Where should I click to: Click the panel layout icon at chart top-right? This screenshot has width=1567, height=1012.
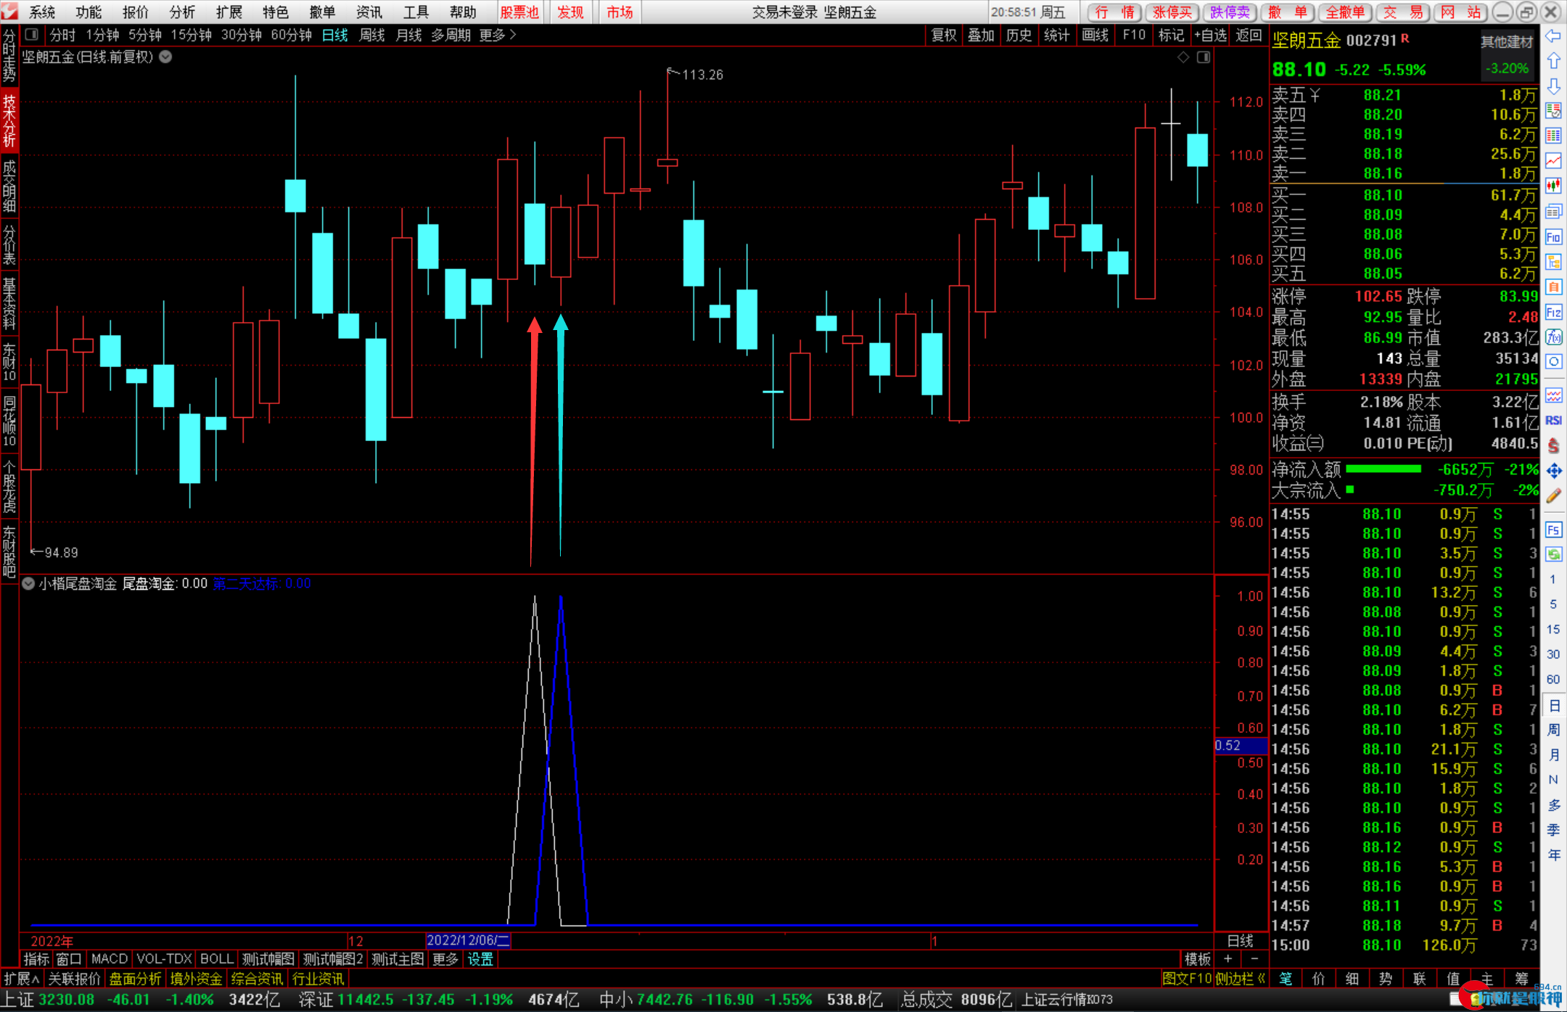click(1204, 57)
